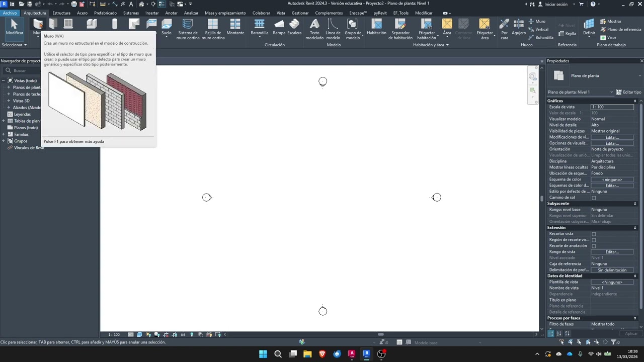This screenshot has height=362, width=644.
Task: Click the Agujero shaft tool
Action: (519, 27)
